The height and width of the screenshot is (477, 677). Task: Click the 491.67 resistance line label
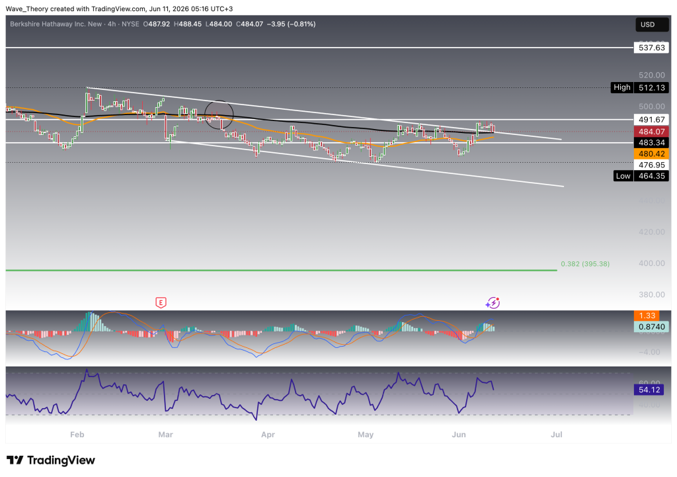click(x=651, y=120)
